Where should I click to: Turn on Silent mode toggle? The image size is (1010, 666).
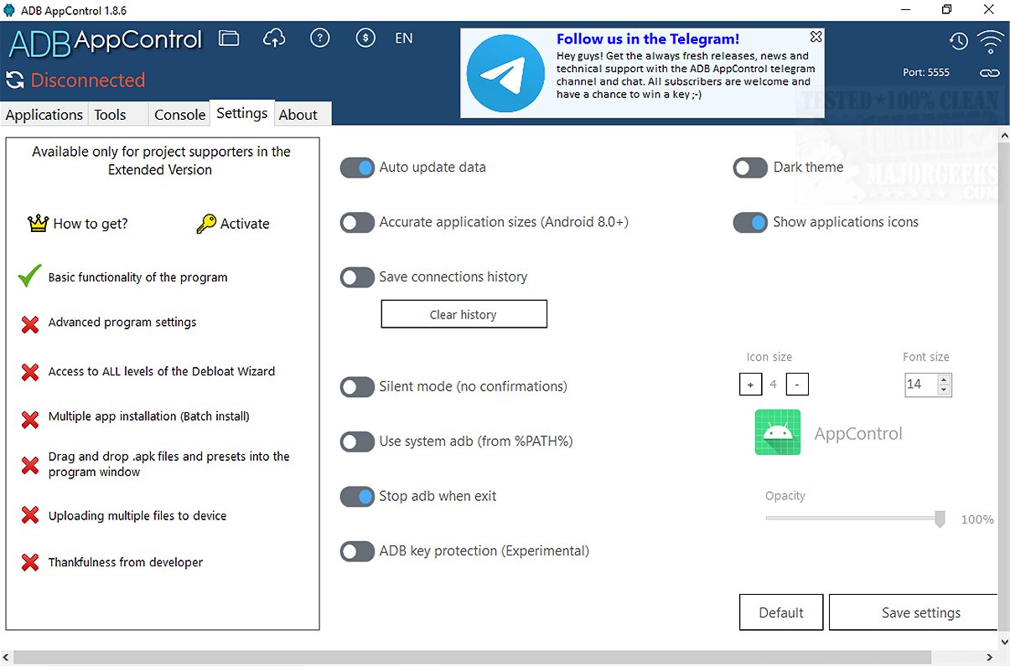[x=357, y=387]
